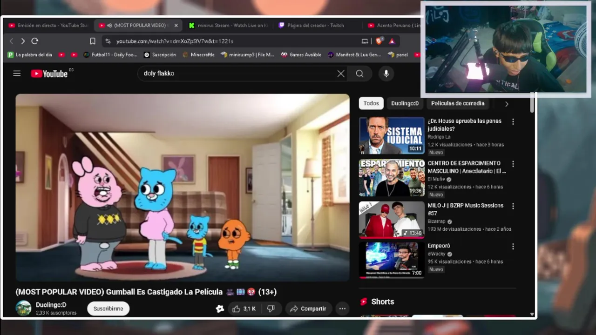Show more filter chips with right chevron

click(507, 104)
